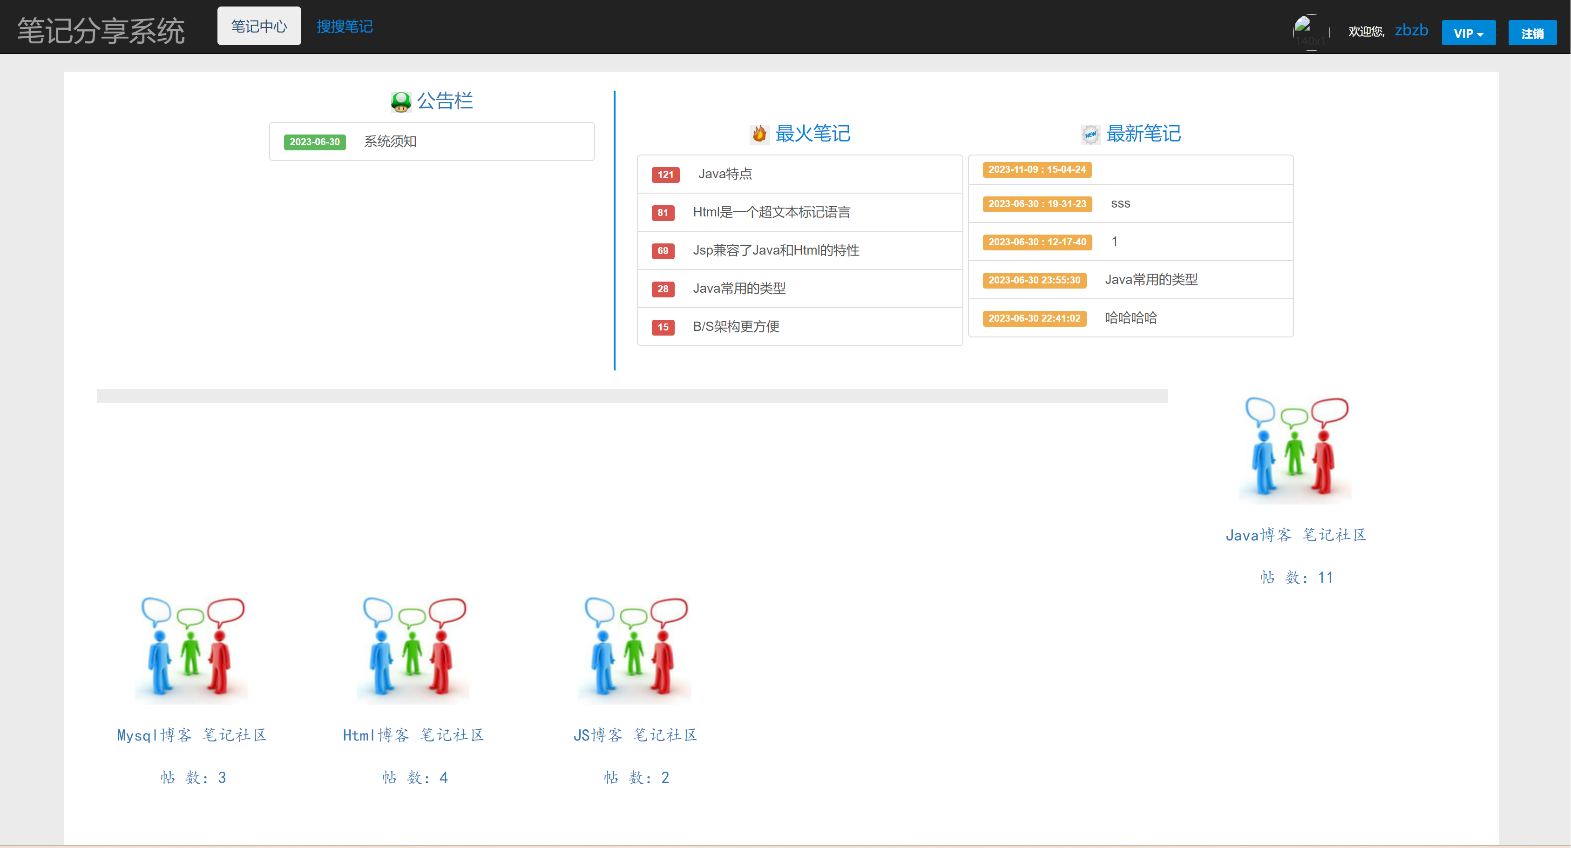Click the 帖 数: 3 count text
The width and height of the screenshot is (1571, 848).
point(193,777)
